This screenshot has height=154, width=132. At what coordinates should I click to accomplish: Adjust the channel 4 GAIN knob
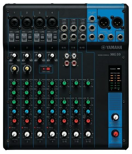(52, 56)
